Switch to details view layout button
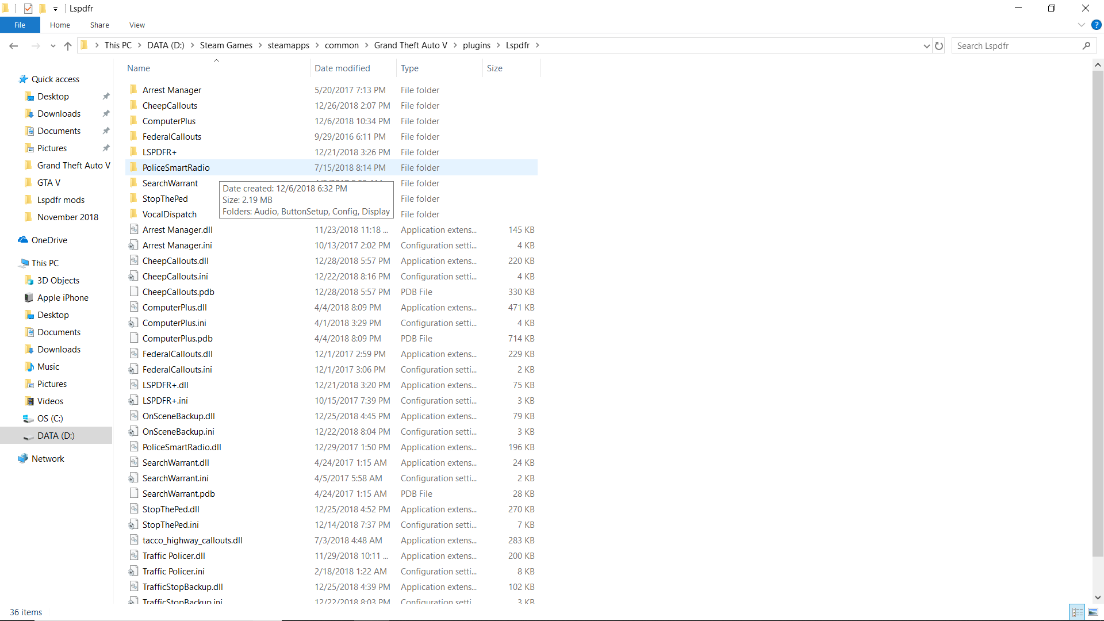This screenshot has width=1104, height=621. pos(1078,612)
